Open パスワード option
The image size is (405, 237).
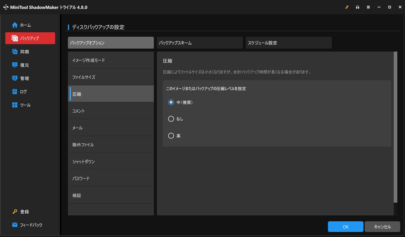click(111, 178)
